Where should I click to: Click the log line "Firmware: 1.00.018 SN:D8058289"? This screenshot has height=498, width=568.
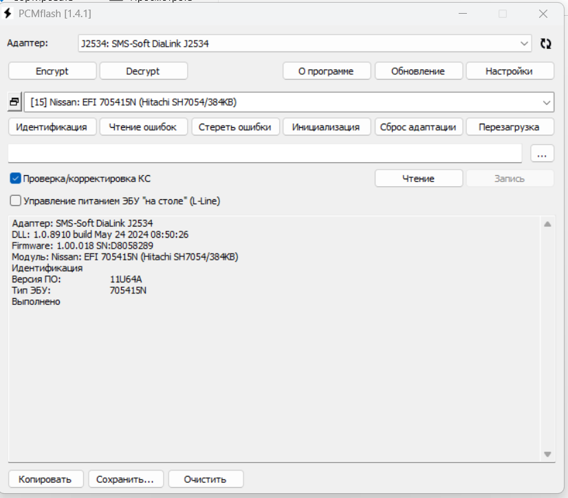(83, 246)
